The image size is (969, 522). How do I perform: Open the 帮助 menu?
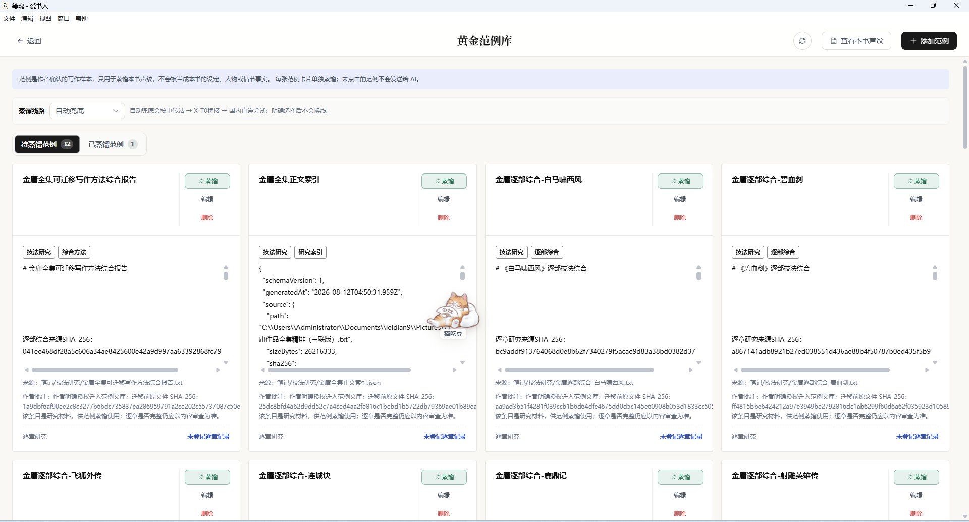pyautogui.click(x=82, y=19)
